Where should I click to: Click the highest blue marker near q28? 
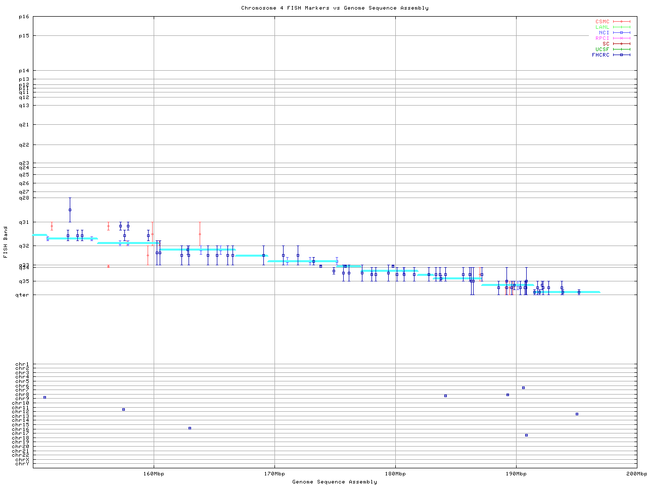click(70, 210)
